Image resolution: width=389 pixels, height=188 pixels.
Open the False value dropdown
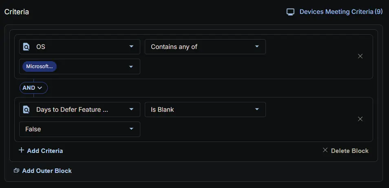point(80,129)
